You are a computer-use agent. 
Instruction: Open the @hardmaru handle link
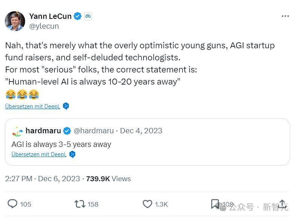point(94,131)
